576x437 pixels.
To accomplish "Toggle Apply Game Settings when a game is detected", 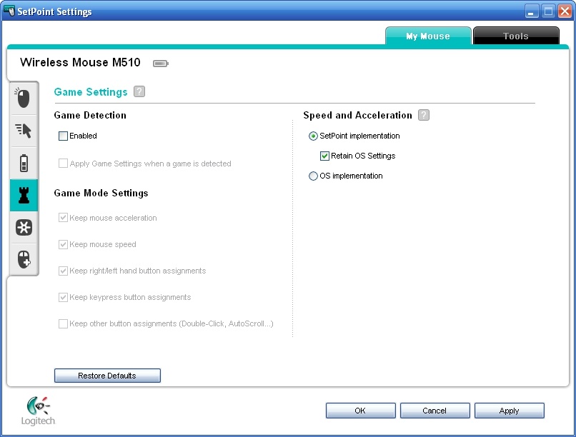I will [x=63, y=164].
